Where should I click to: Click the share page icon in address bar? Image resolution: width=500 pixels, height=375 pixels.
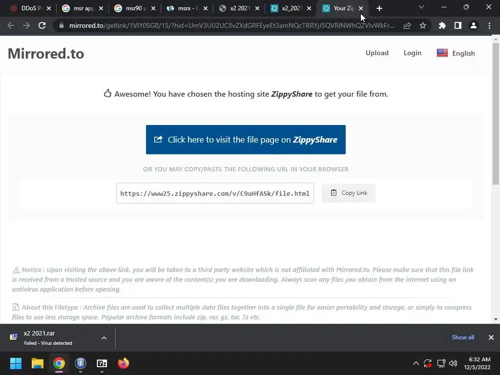tap(407, 25)
